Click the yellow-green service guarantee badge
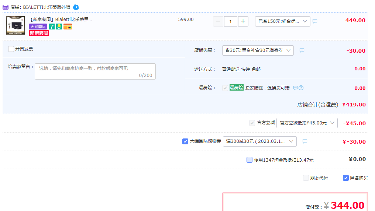This screenshot has height=211, width=375. tap(59, 27)
